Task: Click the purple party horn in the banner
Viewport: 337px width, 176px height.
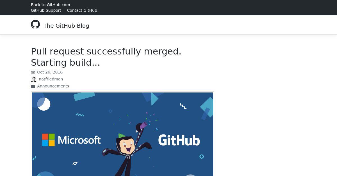Action: click(x=143, y=125)
